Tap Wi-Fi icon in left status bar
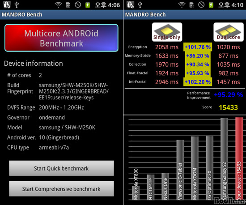The height and width of the screenshot is (205, 246). click(58, 5)
